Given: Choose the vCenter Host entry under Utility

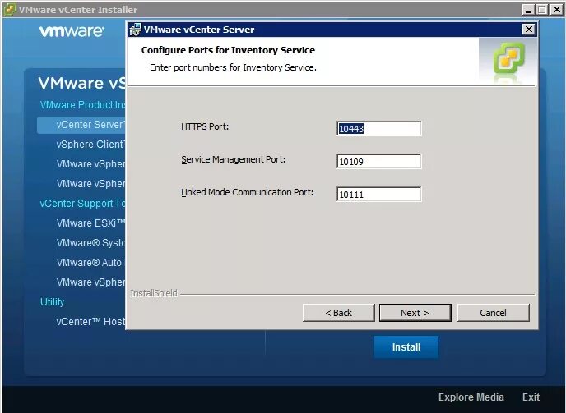Looking at the screenshot, I should tap(90, 322).
